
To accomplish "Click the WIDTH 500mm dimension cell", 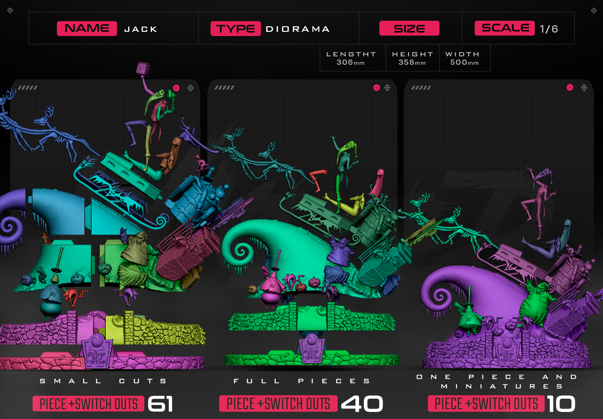I will [465, 58].
